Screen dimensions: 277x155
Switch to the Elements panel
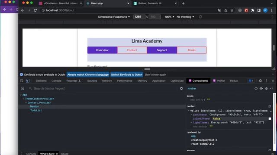(41, 81)
